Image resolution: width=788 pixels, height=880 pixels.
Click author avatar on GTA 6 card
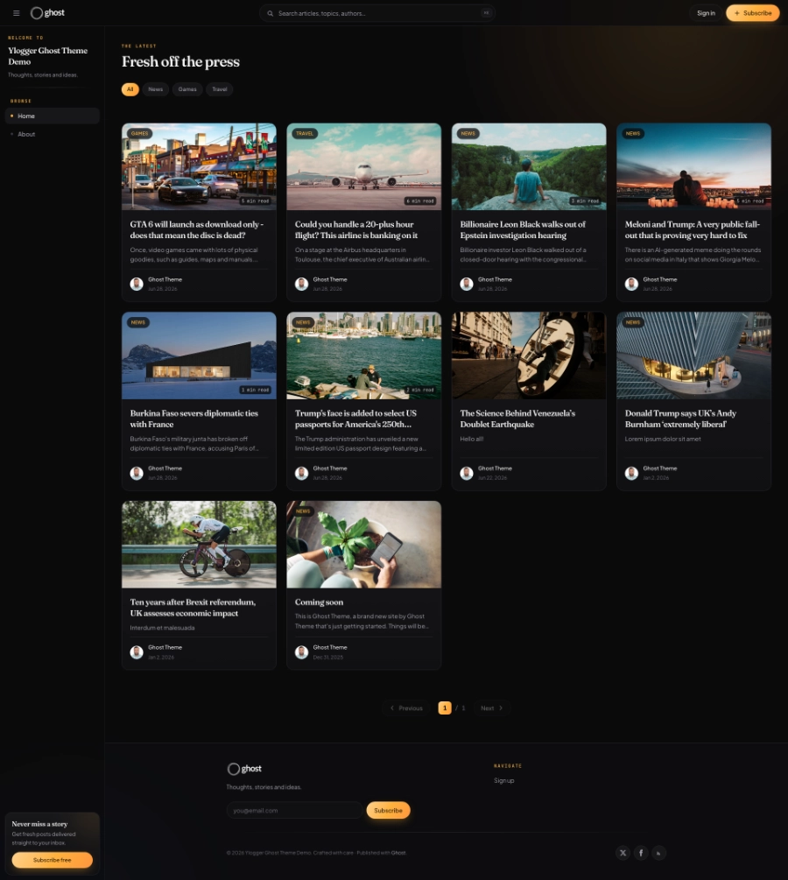tap(137, 284)
